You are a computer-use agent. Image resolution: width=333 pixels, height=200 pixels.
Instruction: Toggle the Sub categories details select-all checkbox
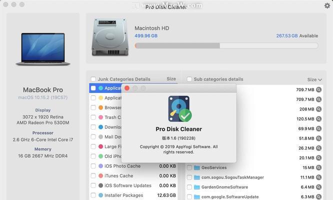click(x=189, y=79)
